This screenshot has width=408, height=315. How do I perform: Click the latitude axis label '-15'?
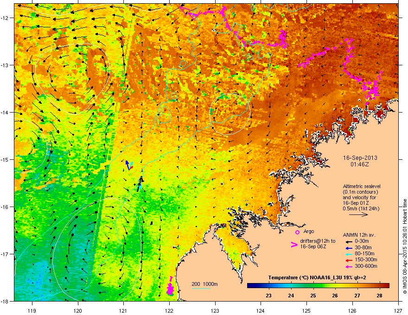(5, 159)
